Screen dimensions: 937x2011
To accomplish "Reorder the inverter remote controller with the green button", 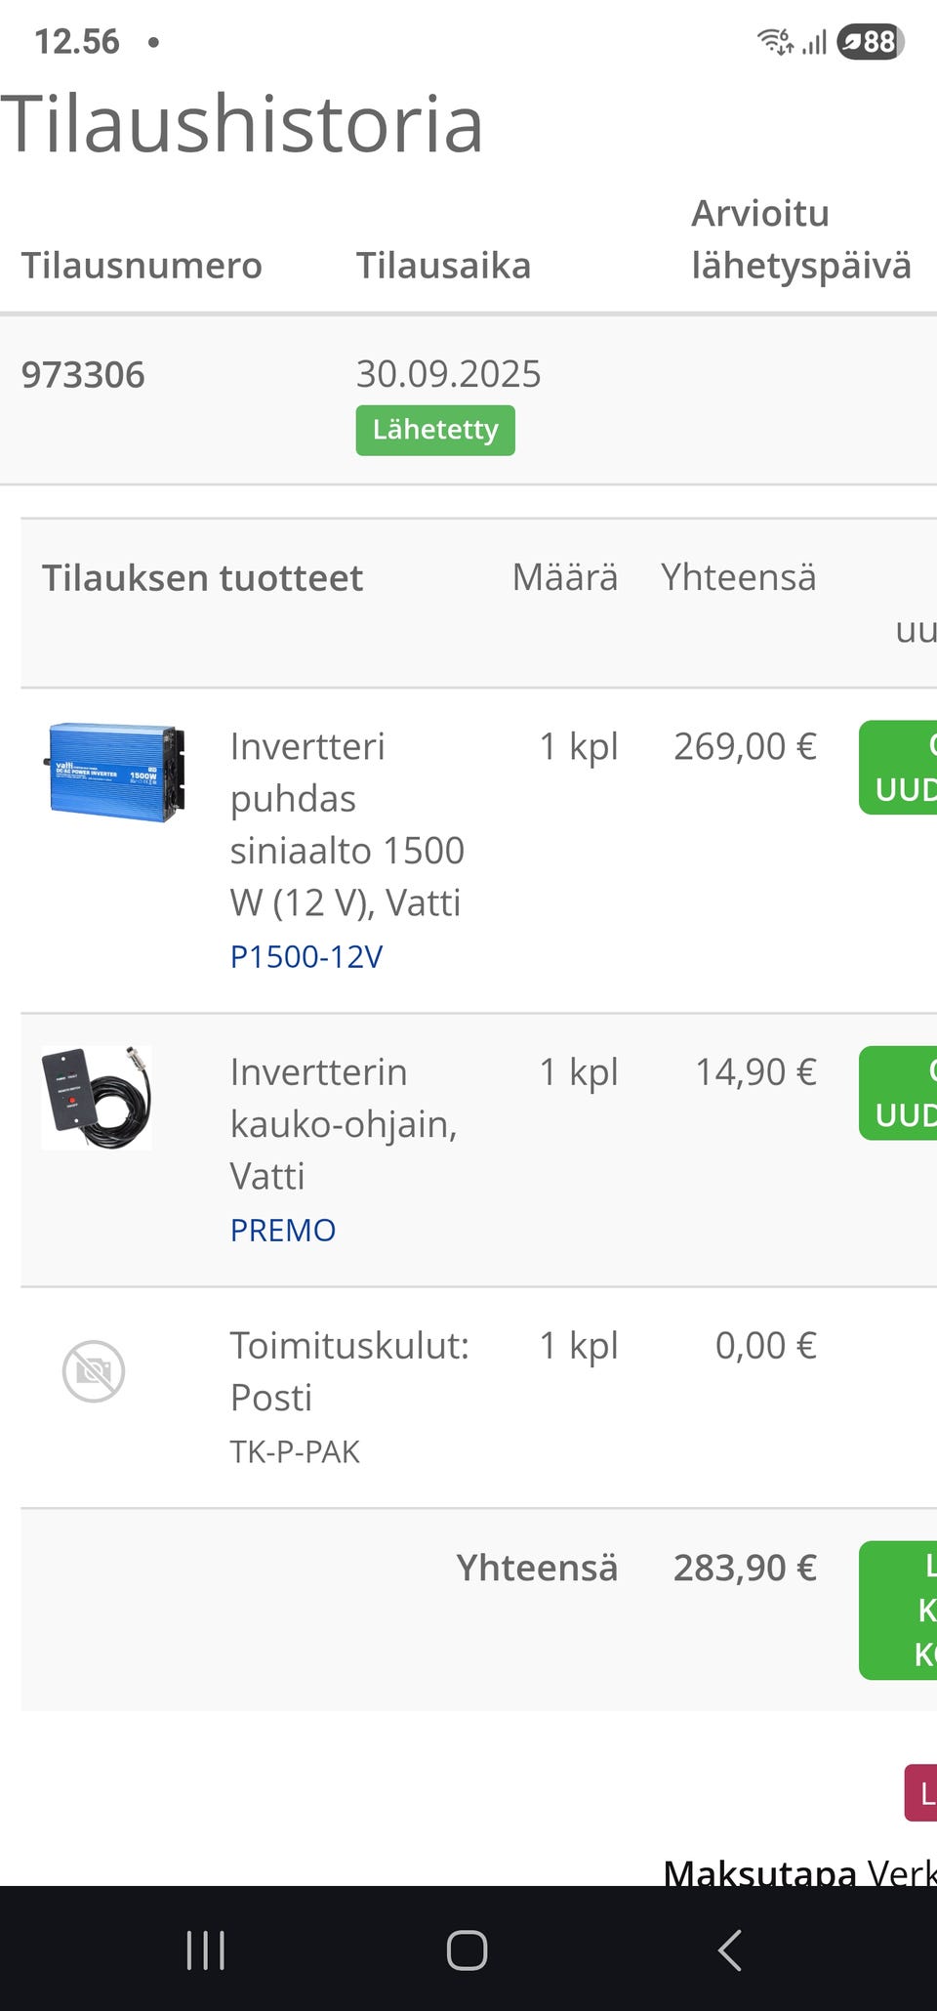I will point(900,1093).
